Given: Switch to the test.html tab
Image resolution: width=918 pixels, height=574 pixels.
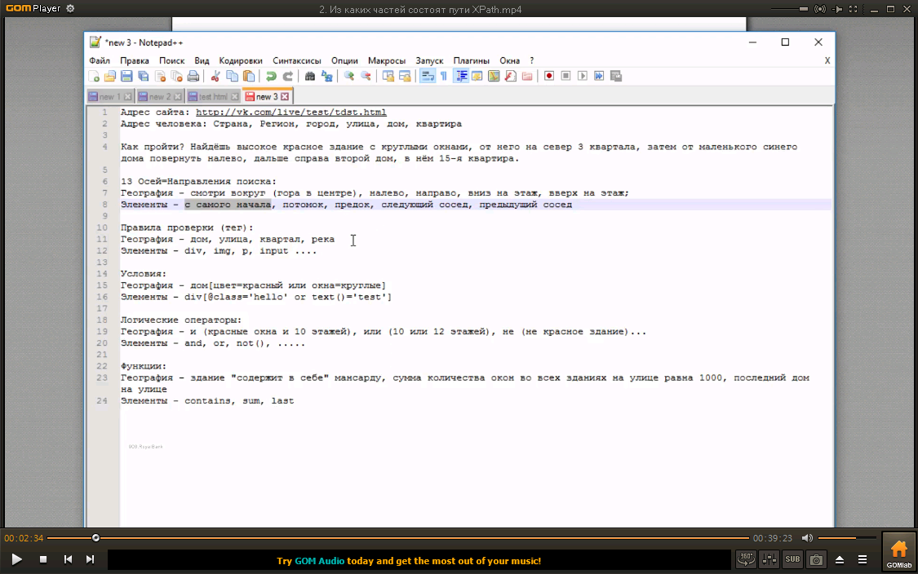Looking at the screenshot, I should pyautogui.click(x=213, y=96).
